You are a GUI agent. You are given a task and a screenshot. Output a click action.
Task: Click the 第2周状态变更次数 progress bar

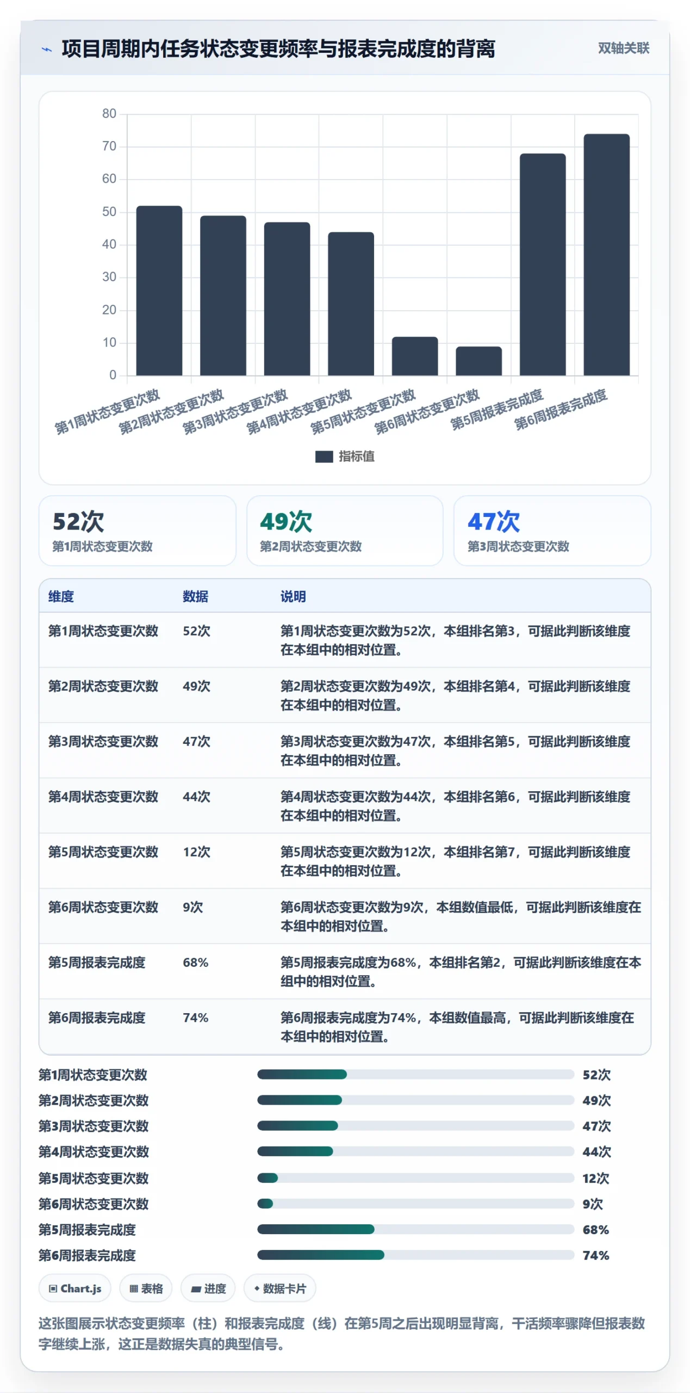point(415,1100)
